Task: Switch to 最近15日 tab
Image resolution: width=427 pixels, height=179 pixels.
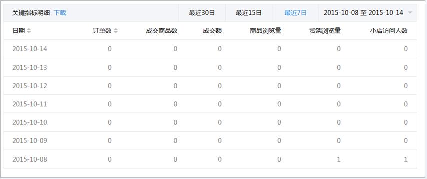Action: 248,13
